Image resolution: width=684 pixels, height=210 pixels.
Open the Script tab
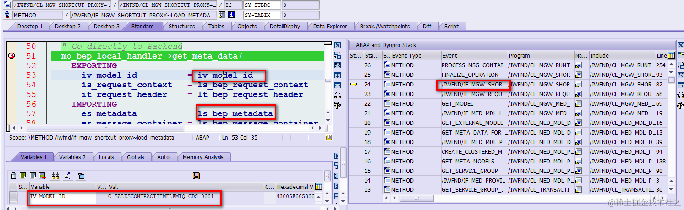(451, 26)
